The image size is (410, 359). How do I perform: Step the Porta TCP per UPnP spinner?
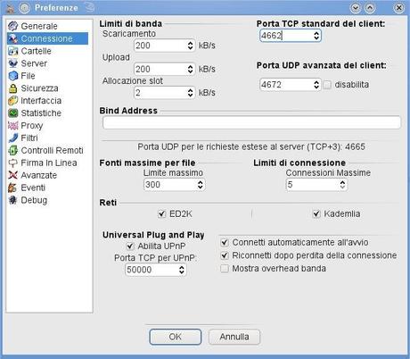(181, 270)
